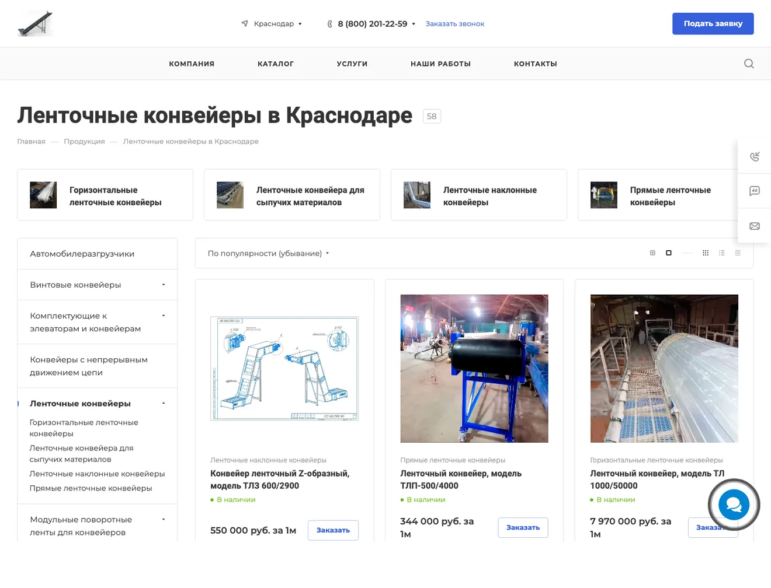Click the search magnifier icon

(x=749, y=64)
